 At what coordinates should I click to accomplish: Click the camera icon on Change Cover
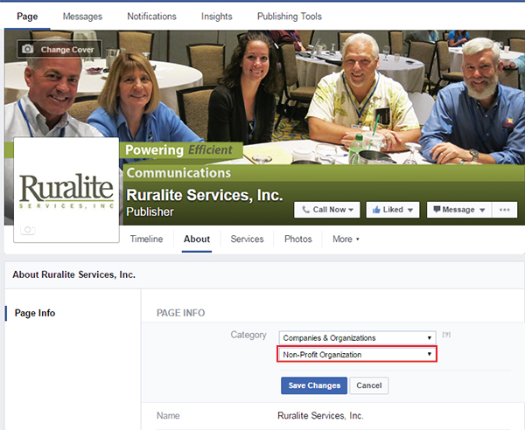point(28,50)
